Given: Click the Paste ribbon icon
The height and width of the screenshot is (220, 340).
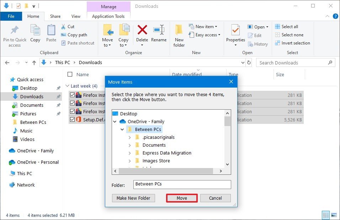Looking at the screenshot, I should pyautogui.click(x=51, y=30).
